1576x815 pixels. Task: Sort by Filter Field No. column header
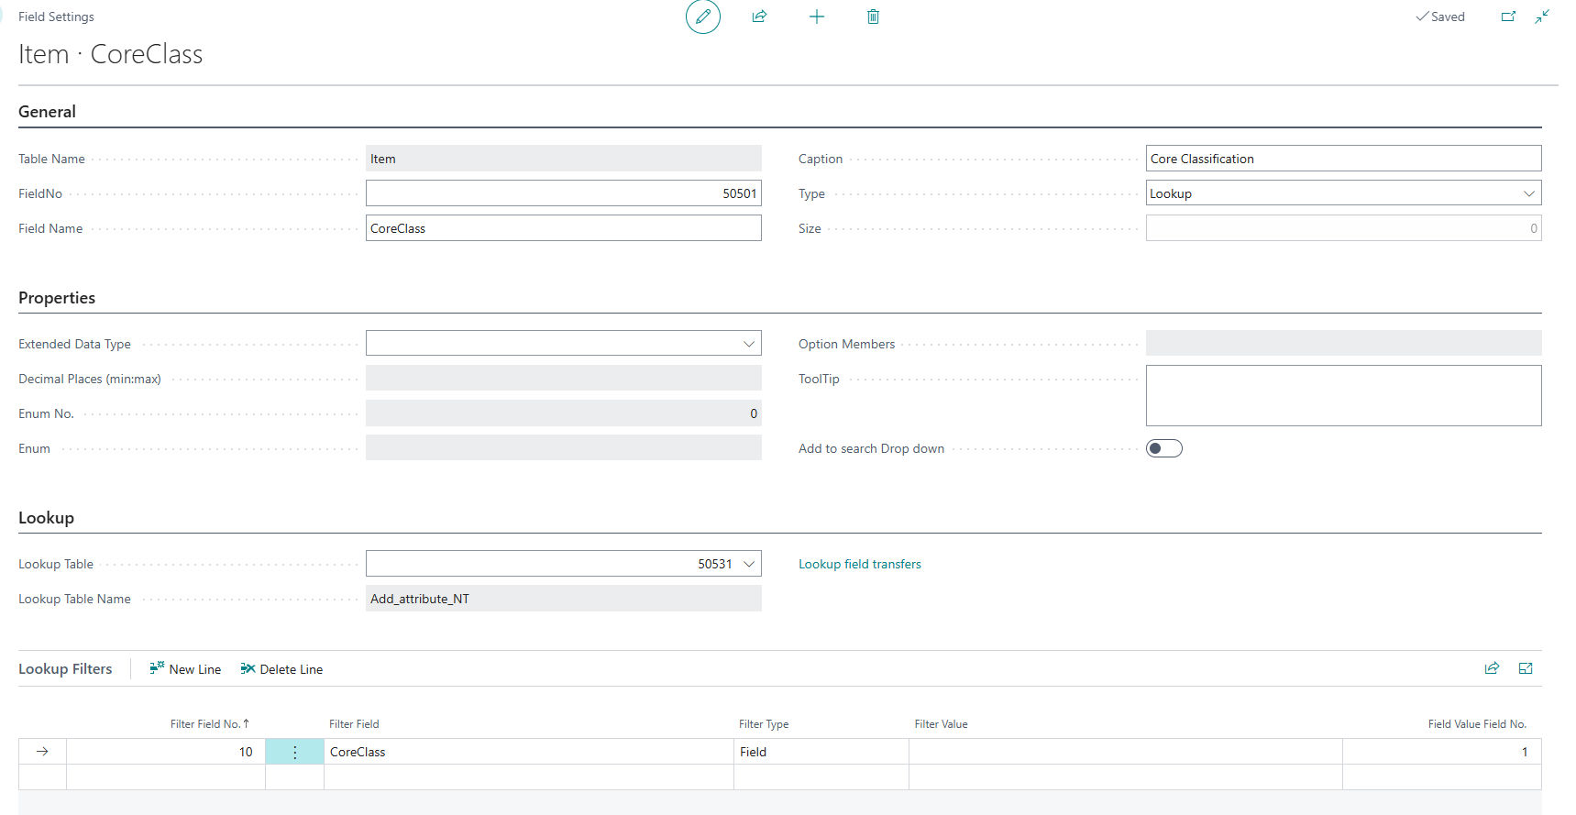click(x=205, y=724)
